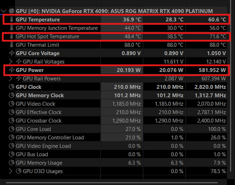Click gauge icon next to GPU Core Load
Viewport: 235px width, 185px height.
(x=12, y=129)
